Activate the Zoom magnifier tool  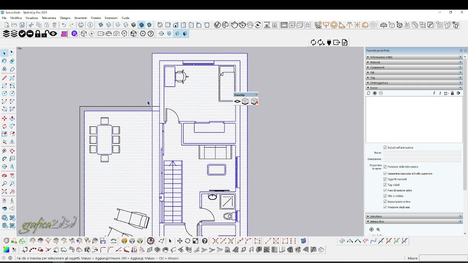4,184
